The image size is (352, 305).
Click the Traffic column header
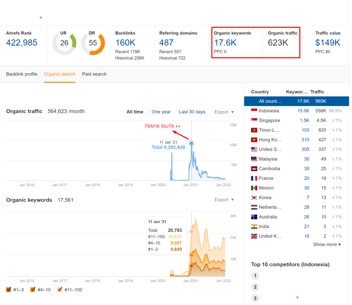[317, 92]
